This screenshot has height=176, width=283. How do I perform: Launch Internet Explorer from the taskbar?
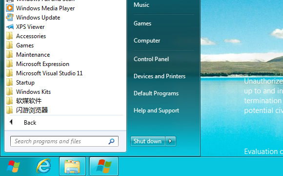43,166
